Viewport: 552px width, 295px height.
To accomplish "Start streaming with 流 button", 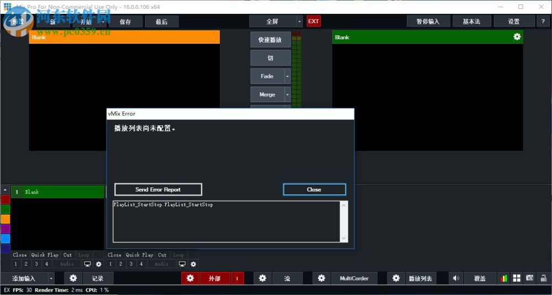I will tap(287, 278).
